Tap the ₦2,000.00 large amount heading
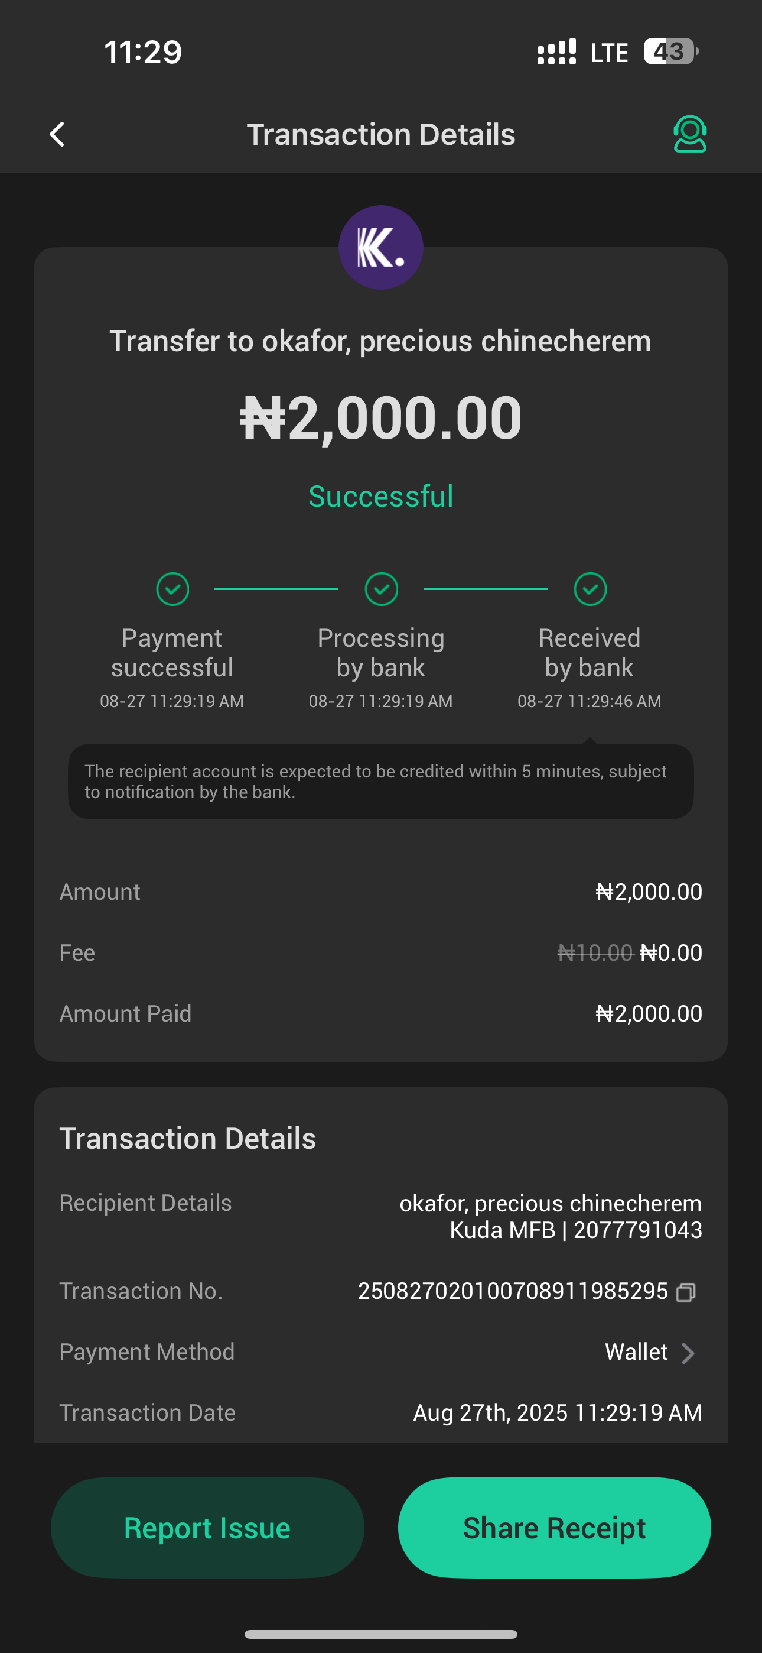 pyautogui.click(x=381, y=418)
